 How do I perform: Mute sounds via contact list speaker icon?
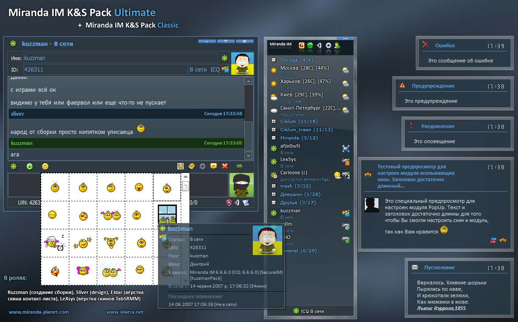(x=319, y=45)
